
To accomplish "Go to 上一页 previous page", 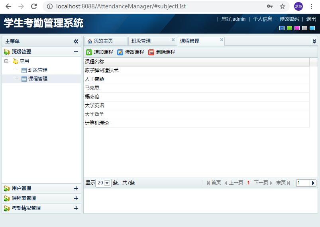I will coord(234,183).
